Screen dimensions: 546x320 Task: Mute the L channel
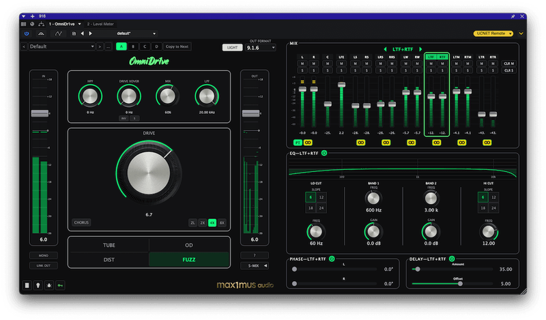point(302,63)
